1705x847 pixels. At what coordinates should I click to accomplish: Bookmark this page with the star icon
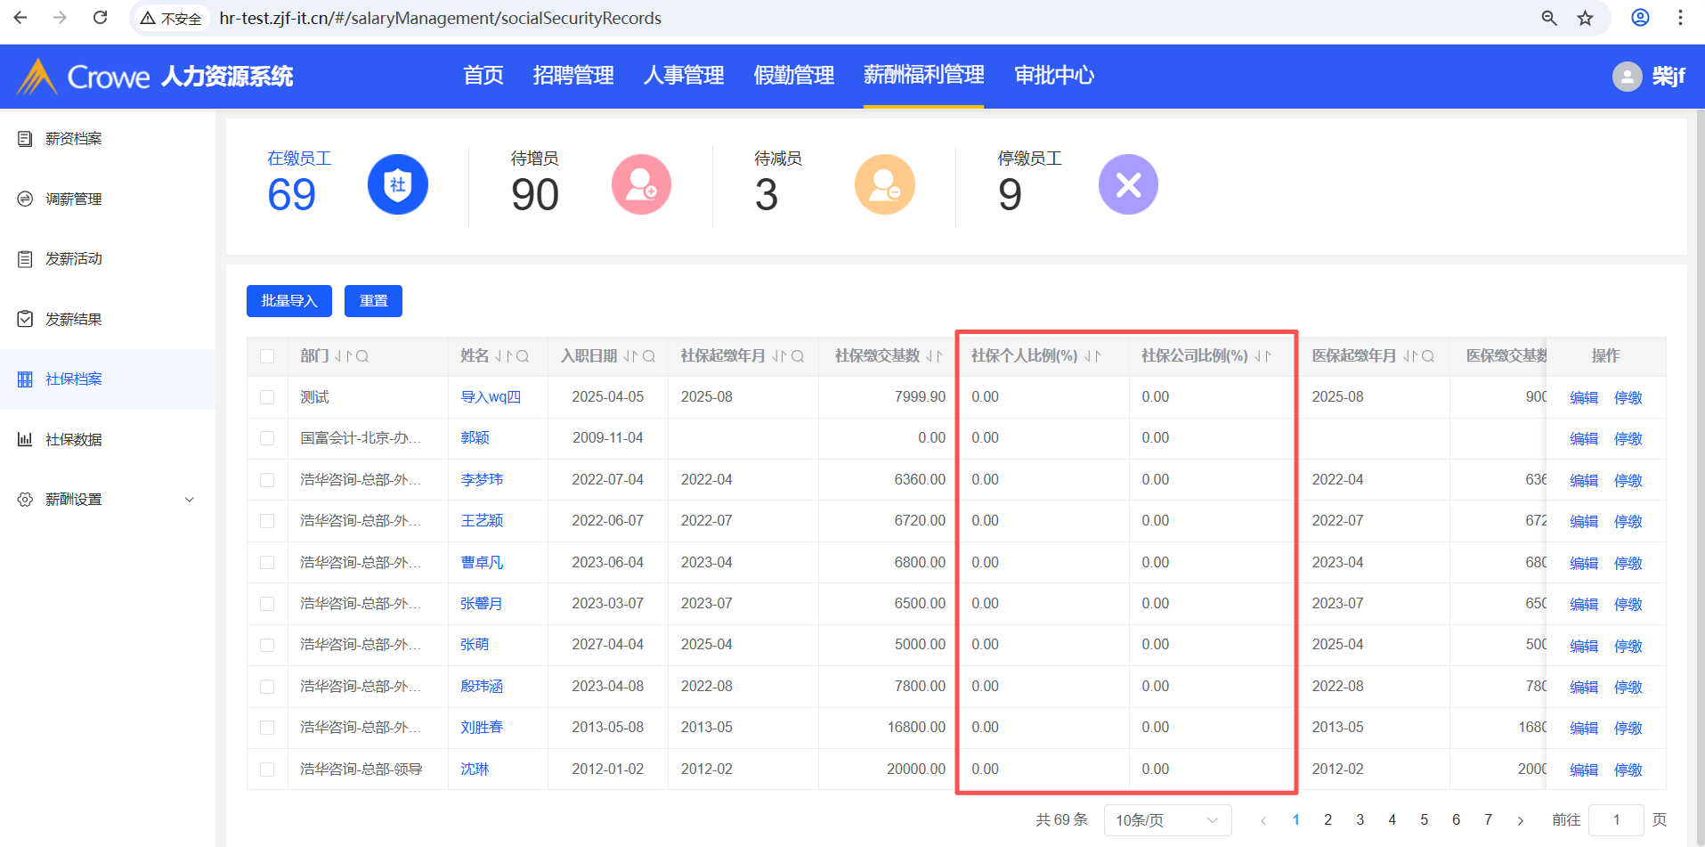tap(1585, 18)
